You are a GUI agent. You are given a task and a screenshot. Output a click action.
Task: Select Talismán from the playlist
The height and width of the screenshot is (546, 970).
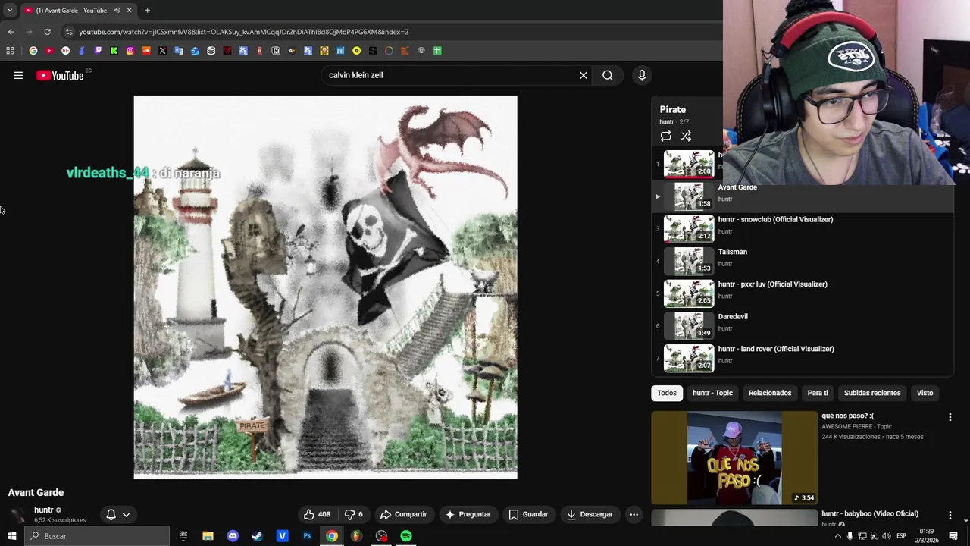click(x=802, y=261)
